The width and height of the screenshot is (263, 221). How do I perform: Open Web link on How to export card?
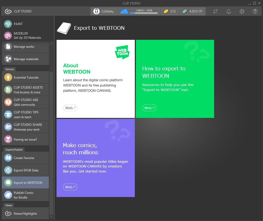149,108
